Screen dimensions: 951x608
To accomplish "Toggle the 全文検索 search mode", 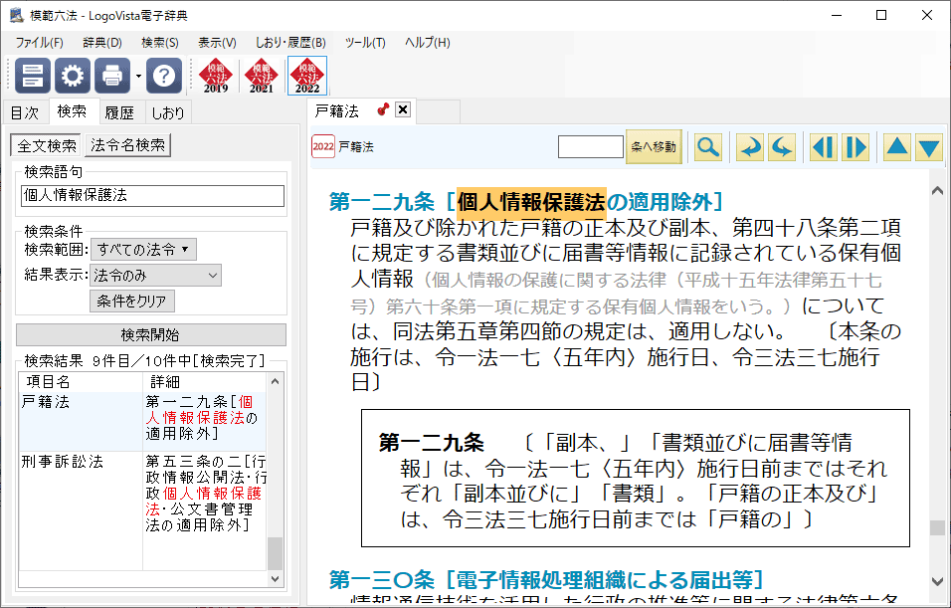I will click(48, 145).
